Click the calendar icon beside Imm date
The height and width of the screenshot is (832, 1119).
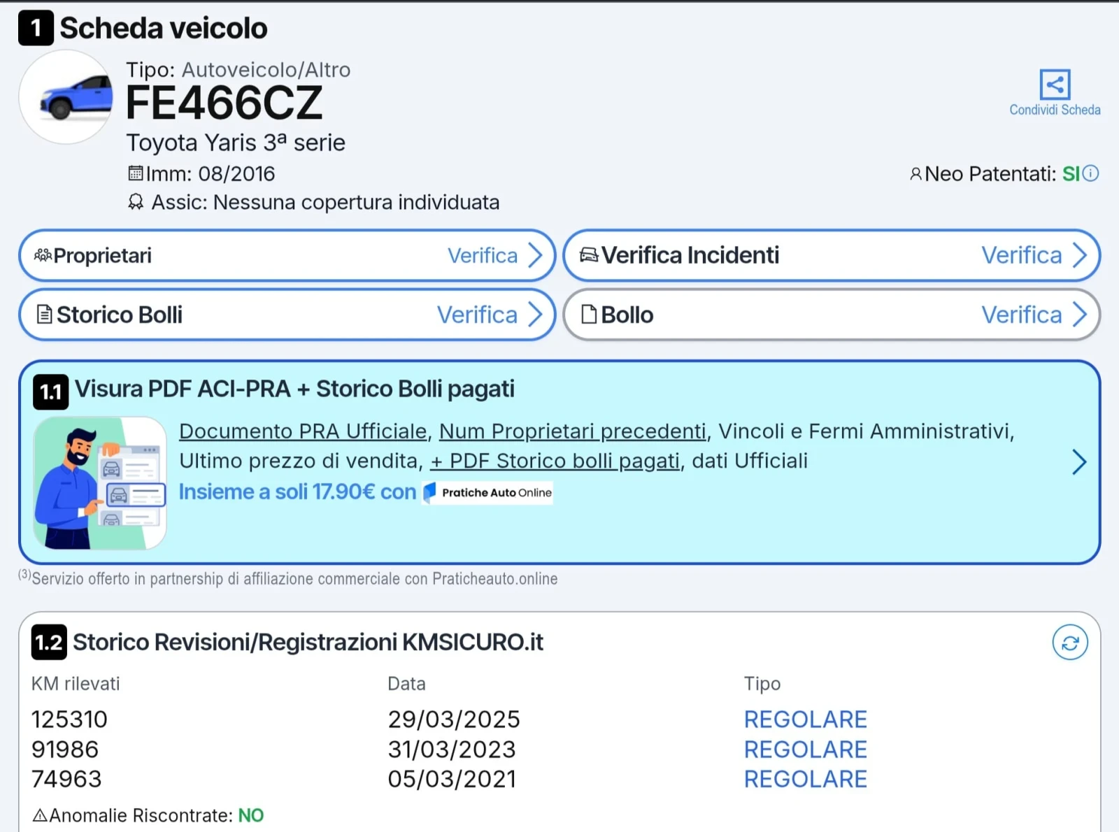point(136,173)
